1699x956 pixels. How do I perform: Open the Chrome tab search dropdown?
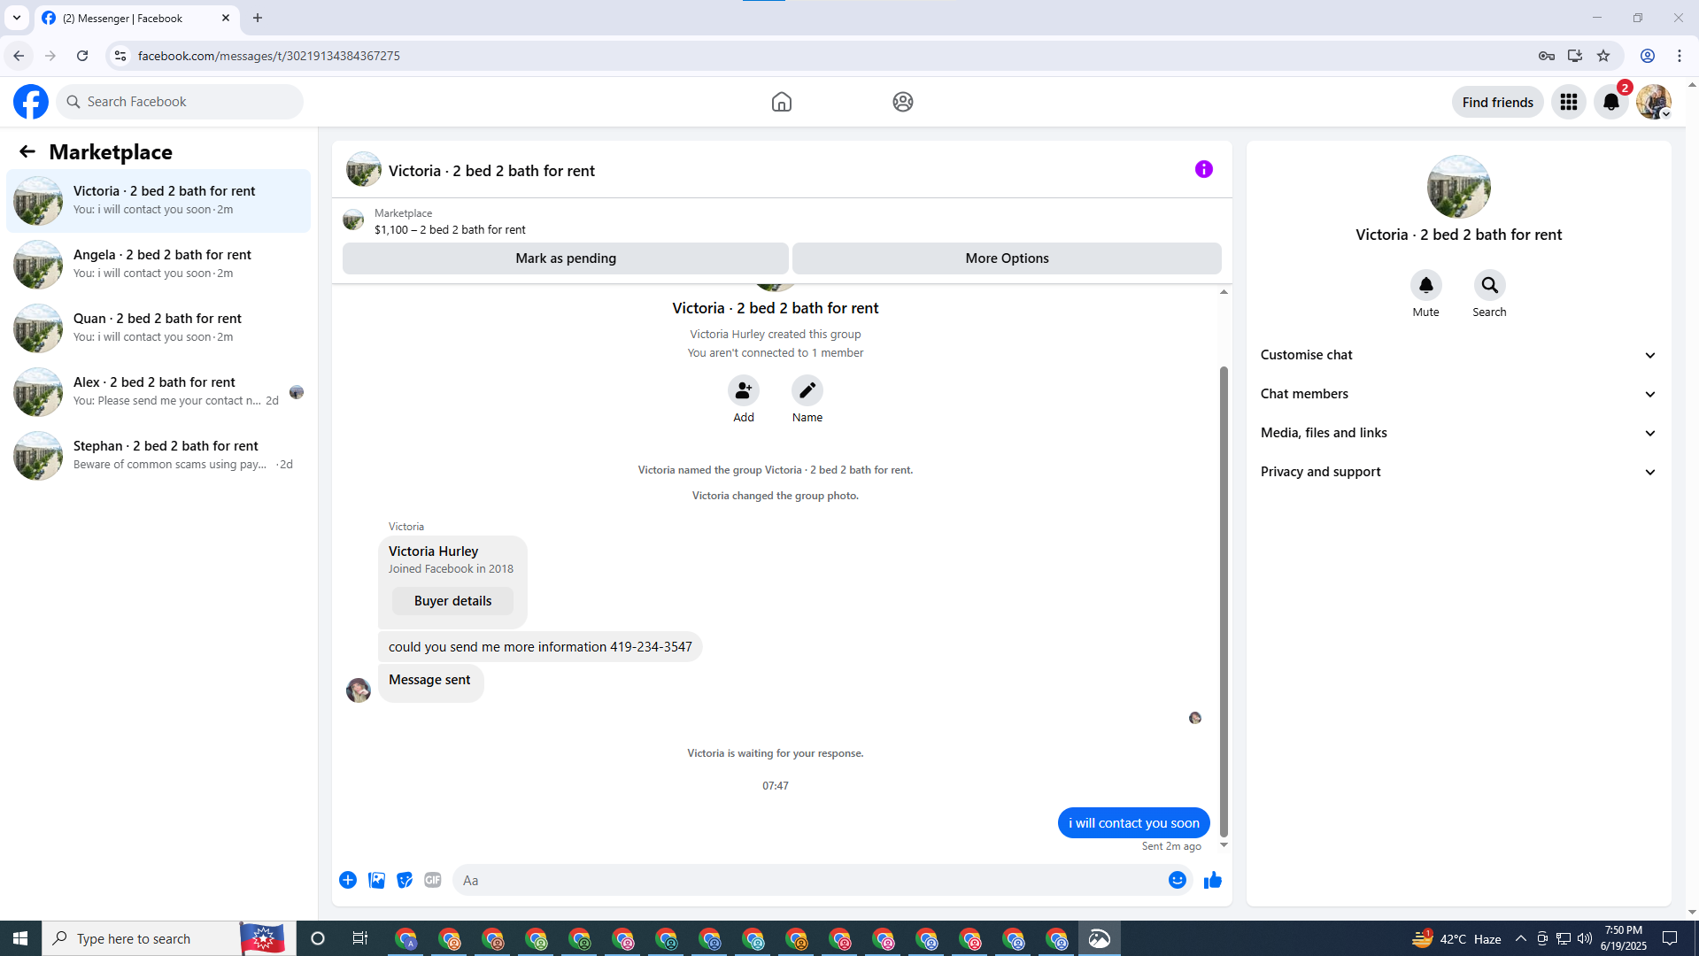pos(17,18)
